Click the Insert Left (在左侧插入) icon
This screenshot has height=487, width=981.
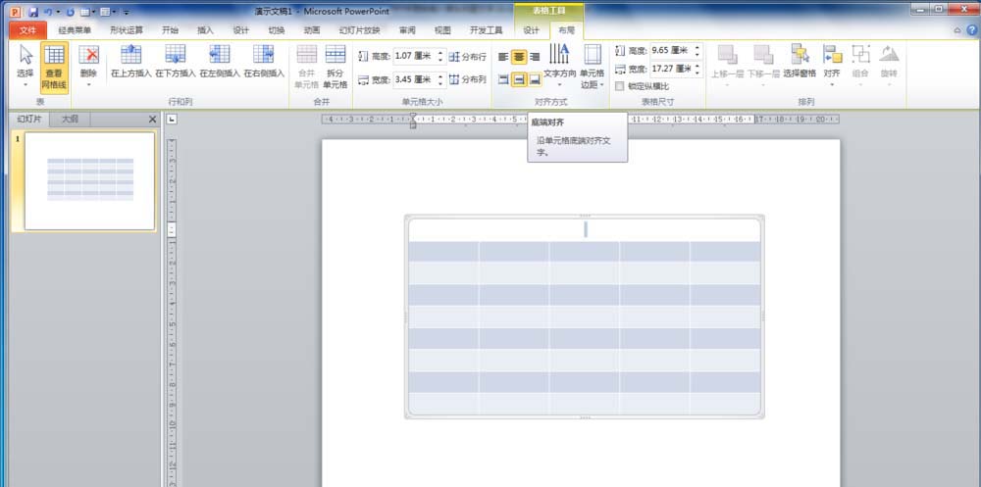220,62
